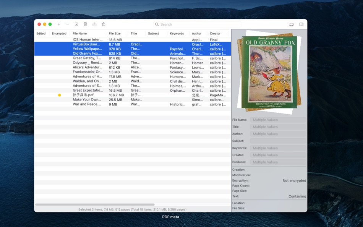Click the plus icon to add PDFs

click(59, 24)
